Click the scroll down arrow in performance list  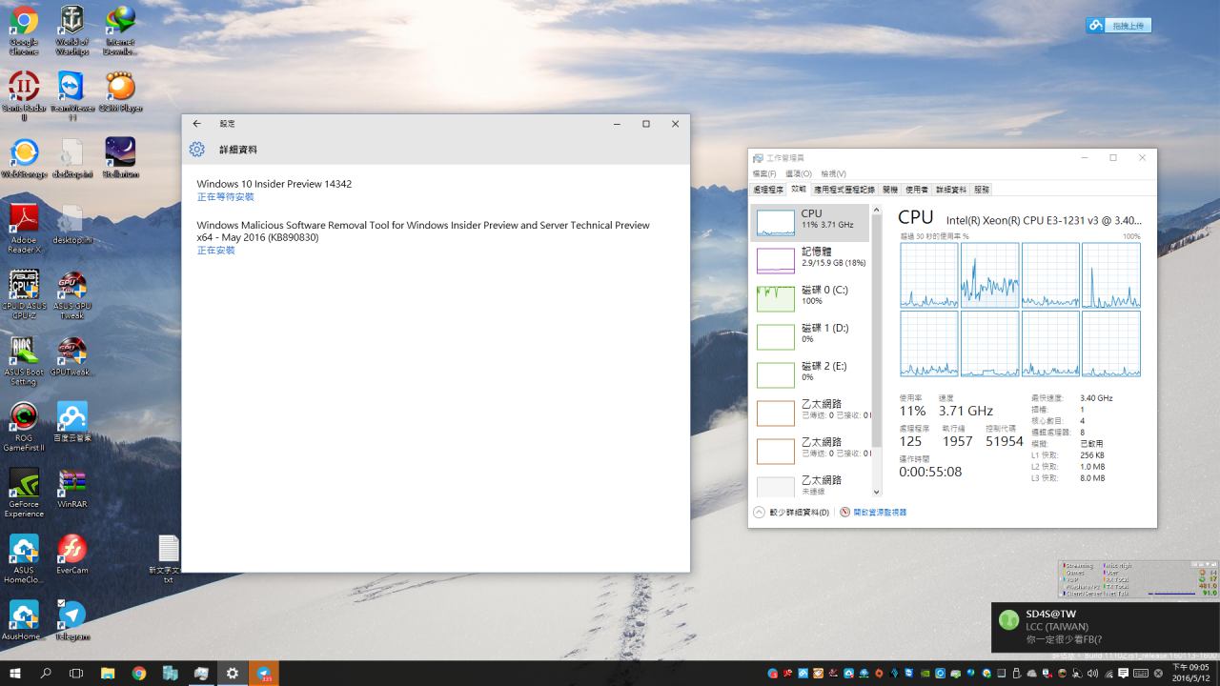tap(877, 493)
